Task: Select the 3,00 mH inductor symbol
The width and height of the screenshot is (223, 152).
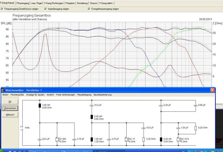Action: coord(40,106)
